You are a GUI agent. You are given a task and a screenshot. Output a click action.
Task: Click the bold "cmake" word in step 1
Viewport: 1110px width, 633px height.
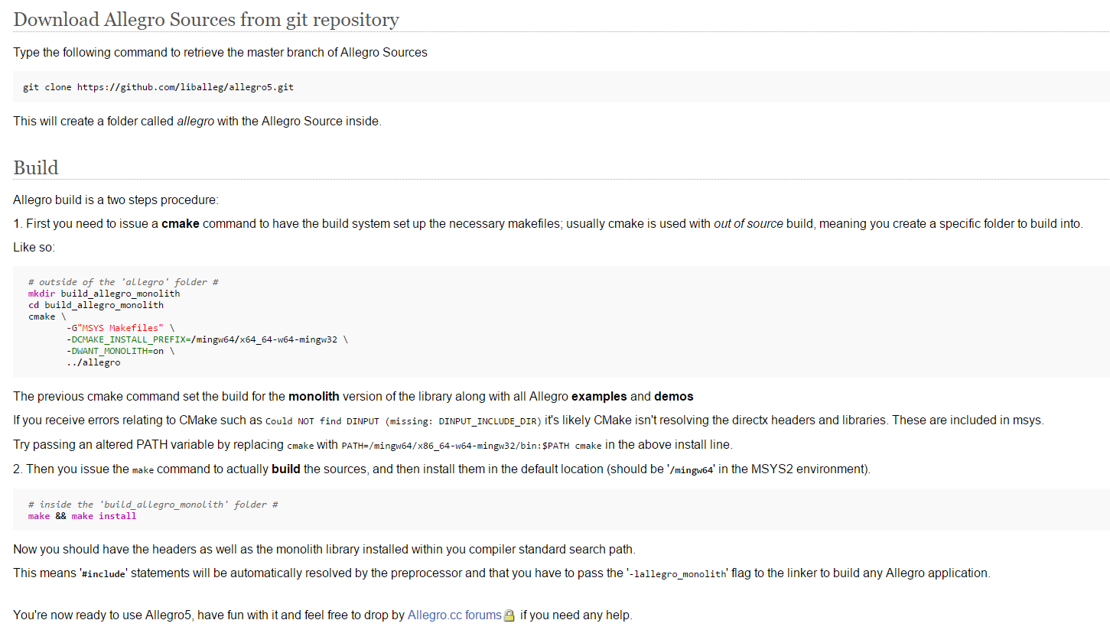tap(181, 224)
